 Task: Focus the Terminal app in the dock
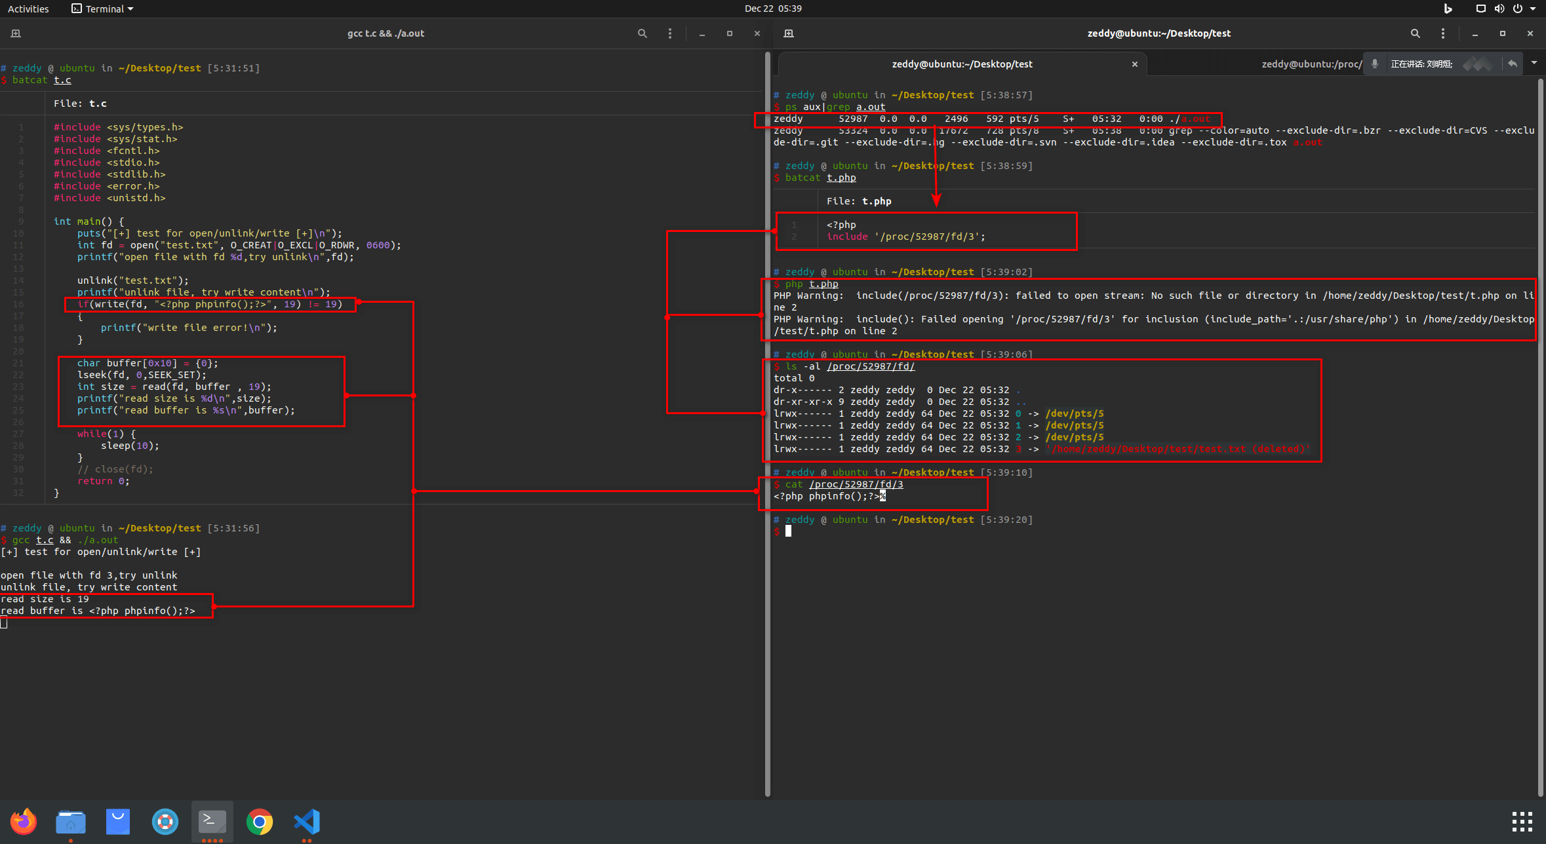point(212,822)
